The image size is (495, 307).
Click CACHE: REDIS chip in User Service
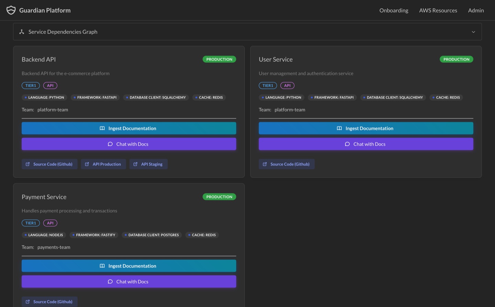[x=446, y=97]
